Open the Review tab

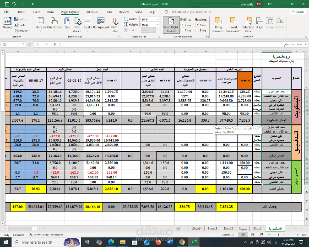[x=124, y=12]
